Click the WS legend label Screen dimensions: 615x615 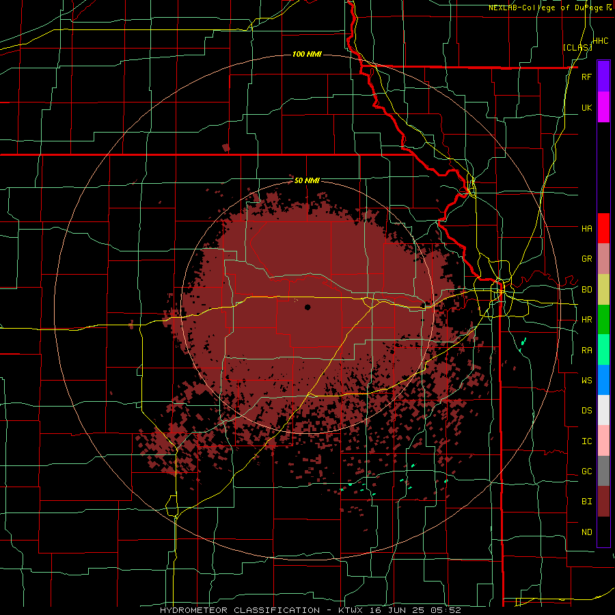pos(586,380)
